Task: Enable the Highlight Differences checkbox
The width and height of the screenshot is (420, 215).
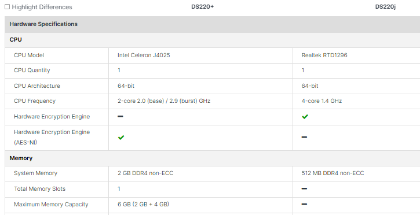Action: [x=7, y=7]
